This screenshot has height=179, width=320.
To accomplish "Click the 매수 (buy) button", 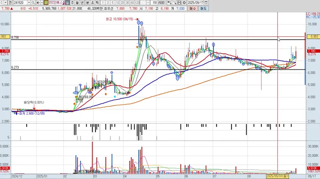I will [192, 8].
